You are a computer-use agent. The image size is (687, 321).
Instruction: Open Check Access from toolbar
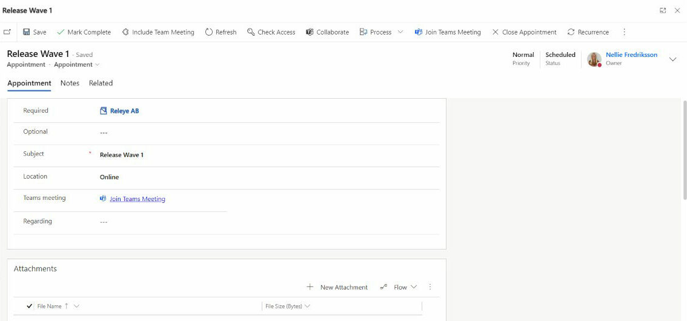tap(271, 32)
